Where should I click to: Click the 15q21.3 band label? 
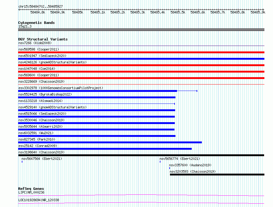click(25, 26)
